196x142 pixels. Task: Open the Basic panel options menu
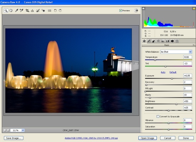tap(194, 45)
